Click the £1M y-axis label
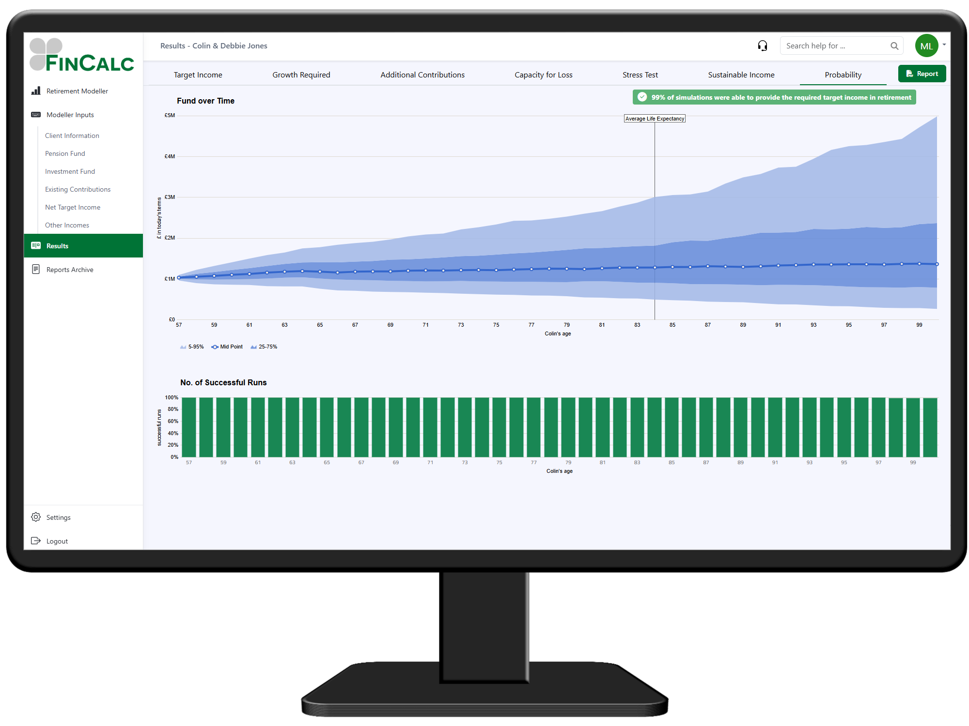Screen dimensions: 969x726 170,279
